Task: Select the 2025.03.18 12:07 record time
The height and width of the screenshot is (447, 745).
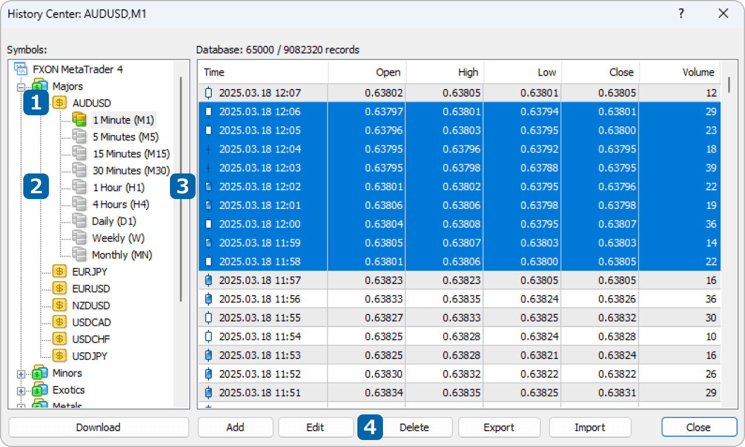Action: 260,93
